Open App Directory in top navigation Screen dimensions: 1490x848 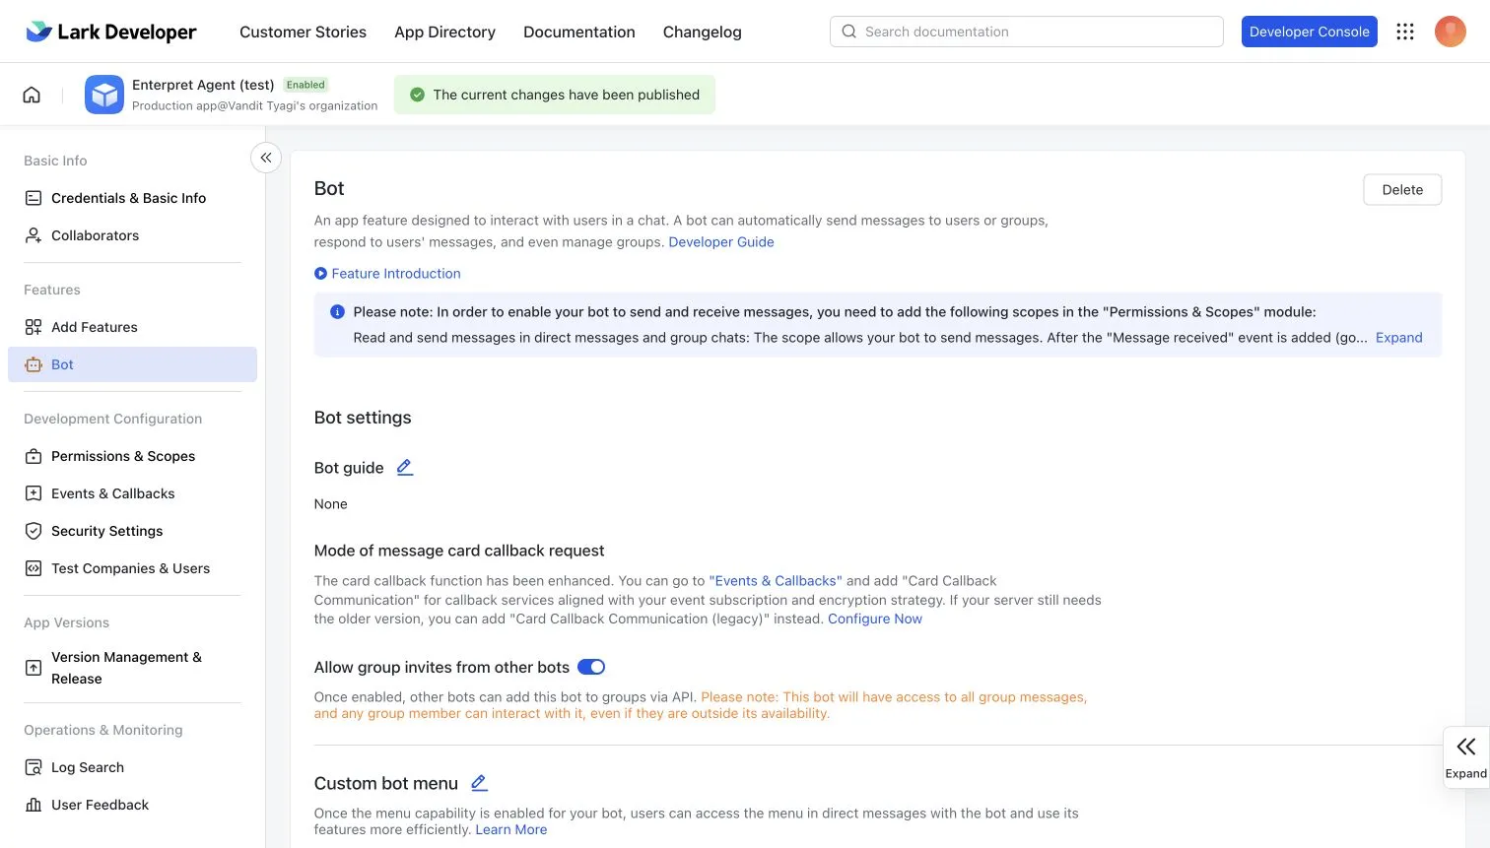pyautogui.click(x=444, y=32)
